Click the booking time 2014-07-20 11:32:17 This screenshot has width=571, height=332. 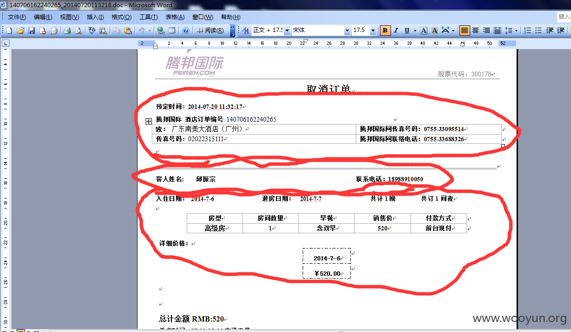[x=215, y=107]
